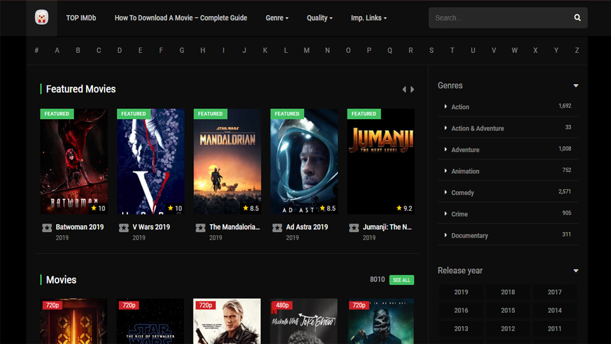611x344 pixels.
Task: Filter movies by the # symbol
Action: click(36, 50)
